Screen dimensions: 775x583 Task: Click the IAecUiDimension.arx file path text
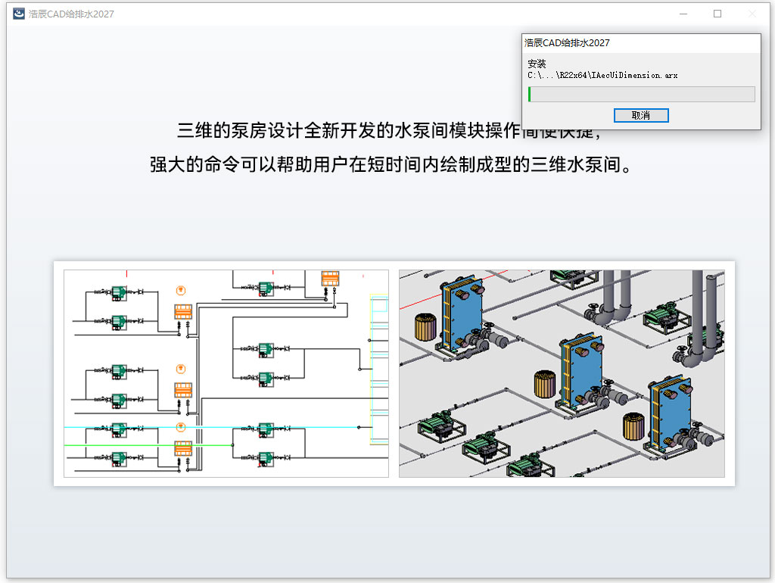coord(602,75)
